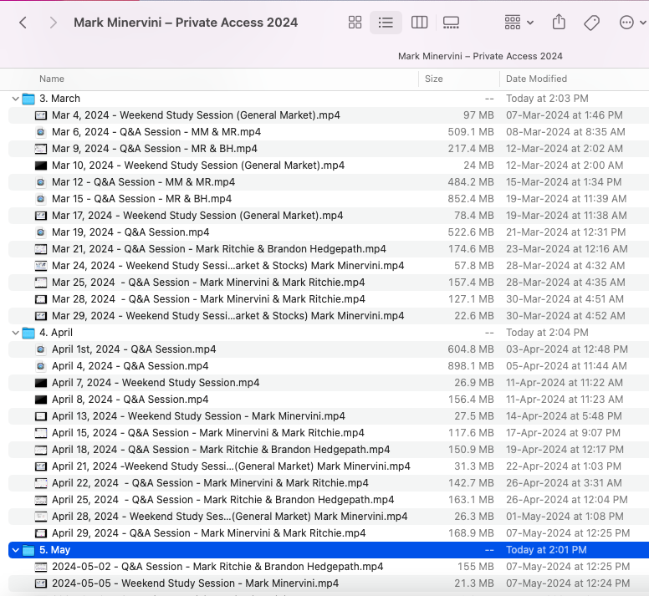Viewport: 649px width, 596px height.
Task: Click the Mar 10, 2024 video thumbnail icon
Action: 40,166
